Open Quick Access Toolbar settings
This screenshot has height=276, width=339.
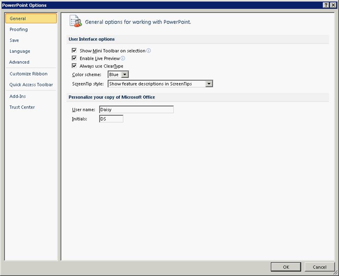pos(31,85)
